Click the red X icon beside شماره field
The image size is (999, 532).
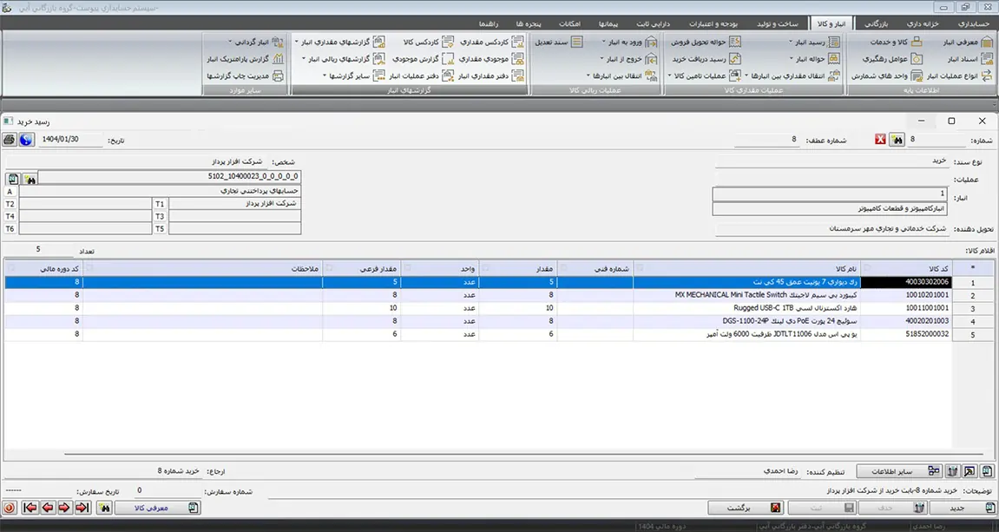point(880,140)
